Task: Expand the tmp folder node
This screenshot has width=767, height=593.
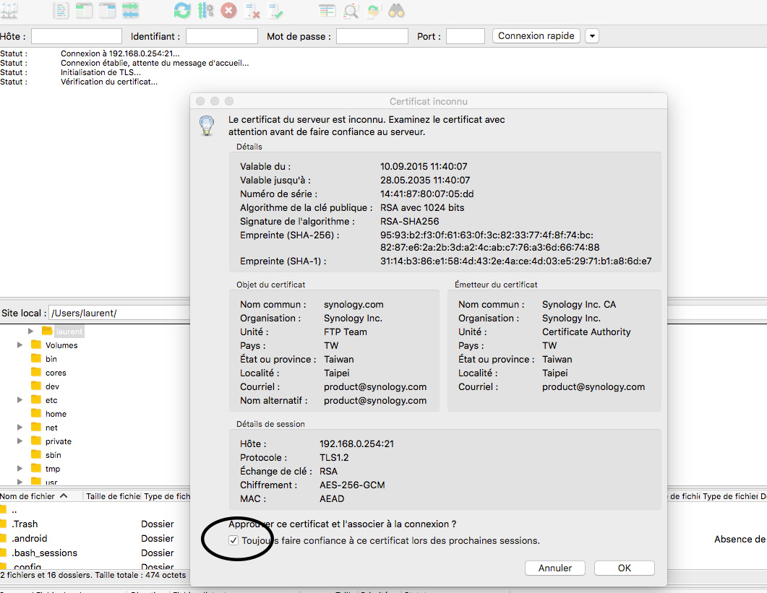Action: [20, 468]
